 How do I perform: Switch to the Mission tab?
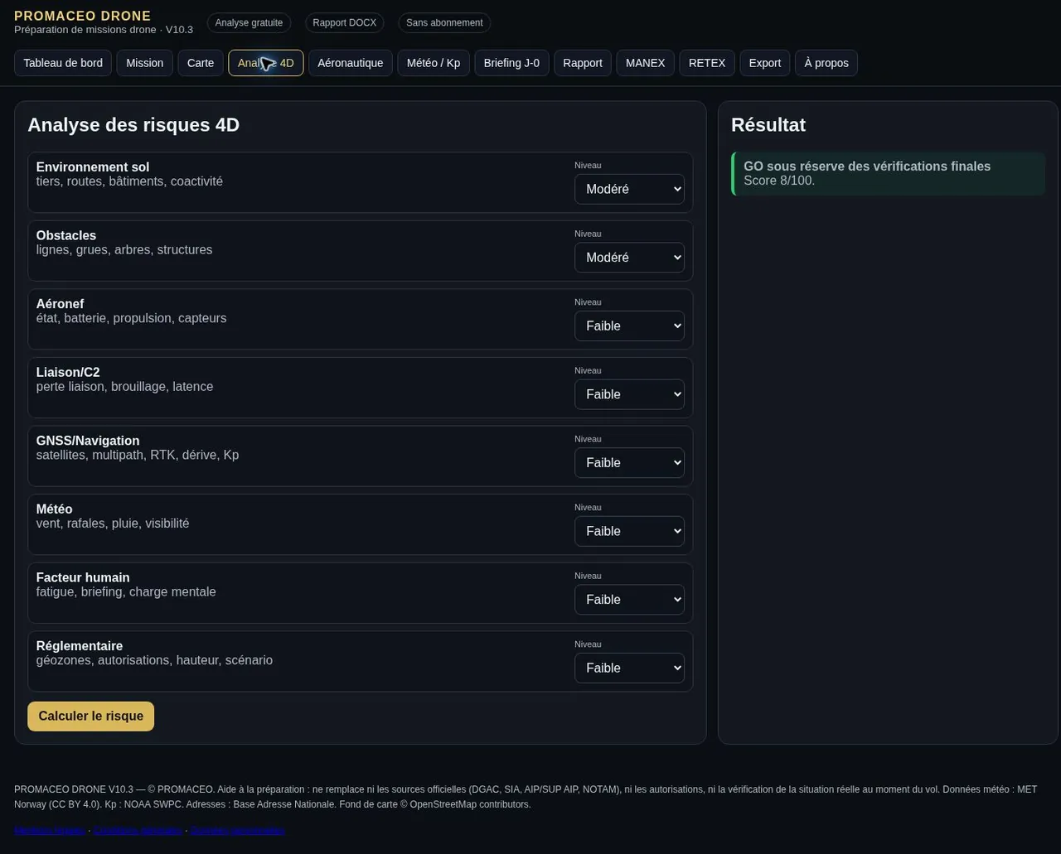(x=144, y=63)
